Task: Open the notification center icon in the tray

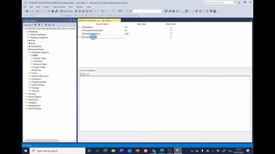Action: tap(248, 151)
